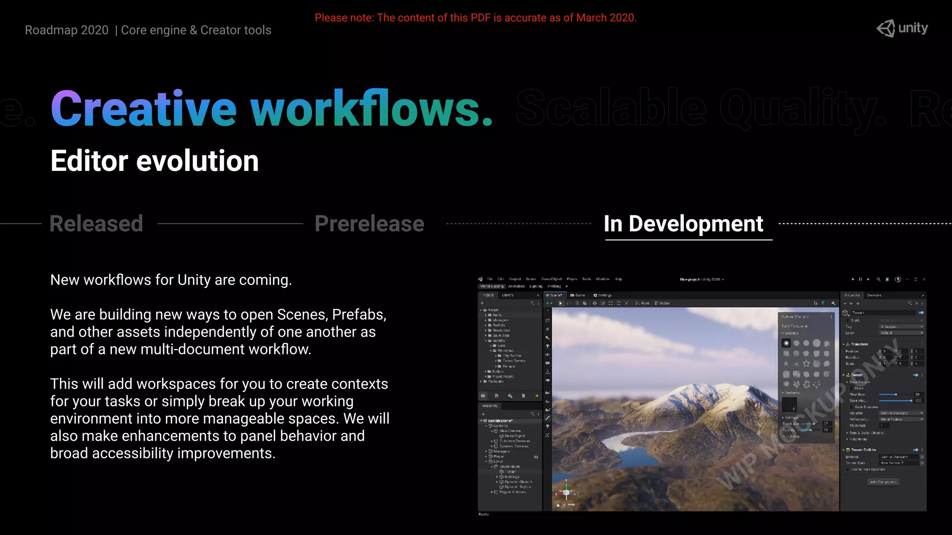Expand Tree & Detail Objects section
This screenshot has height=535, width=952.
847,433
